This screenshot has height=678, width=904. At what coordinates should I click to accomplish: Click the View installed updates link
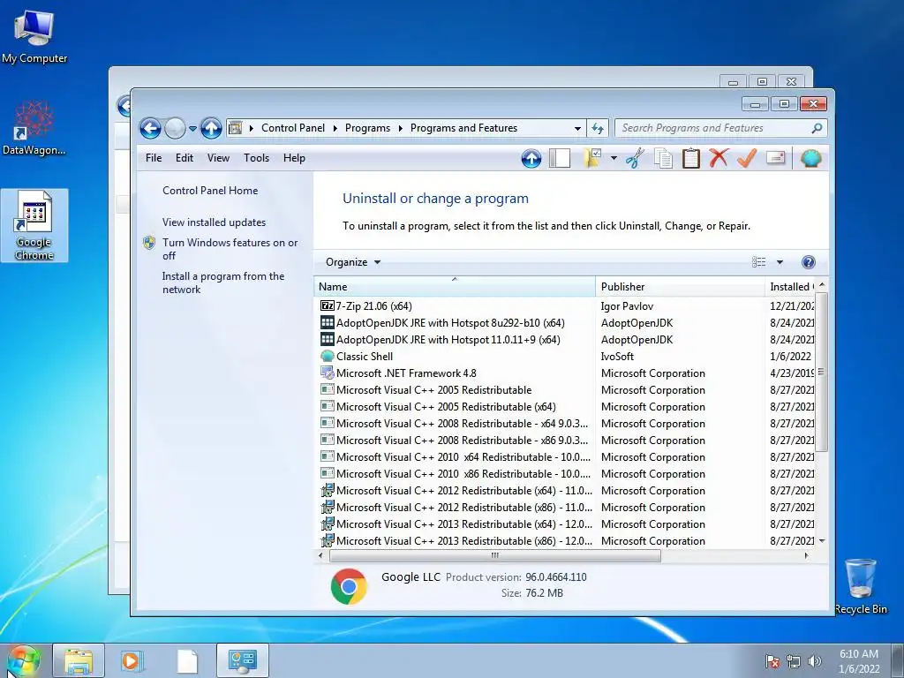coord(214,222)
